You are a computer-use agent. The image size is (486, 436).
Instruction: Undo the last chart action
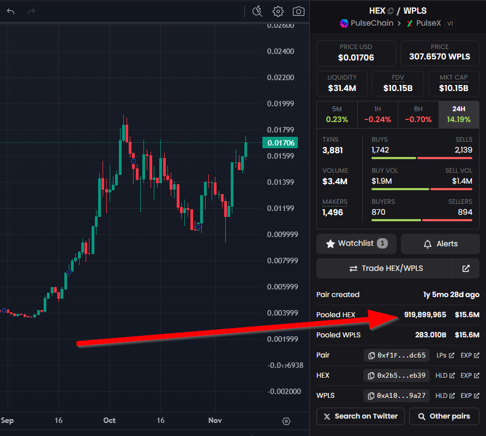11,12
